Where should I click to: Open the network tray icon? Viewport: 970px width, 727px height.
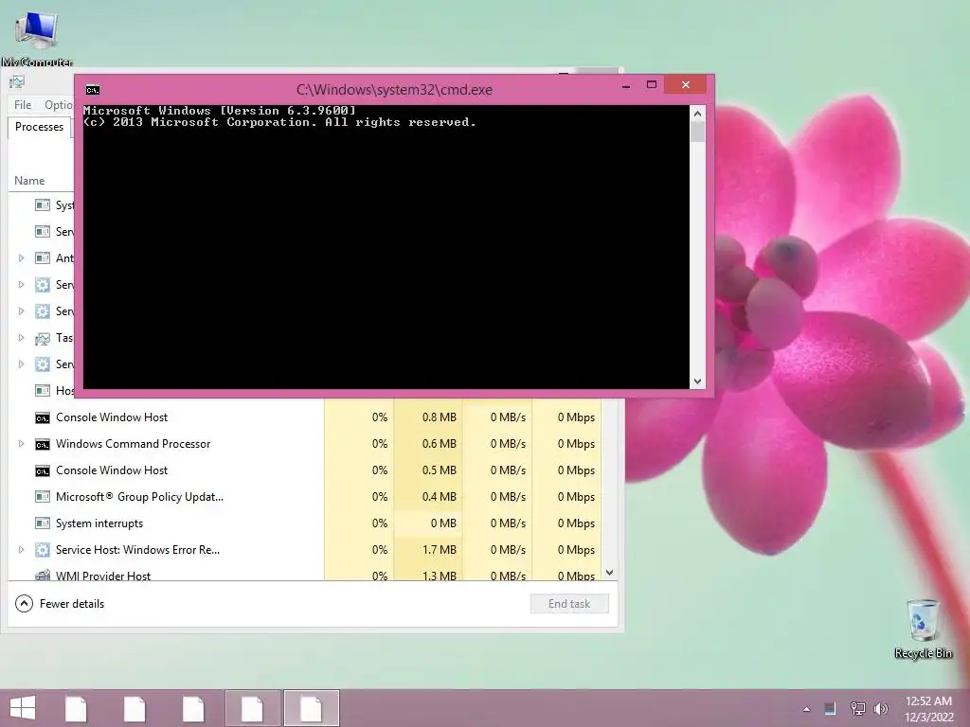click(857, 708)
